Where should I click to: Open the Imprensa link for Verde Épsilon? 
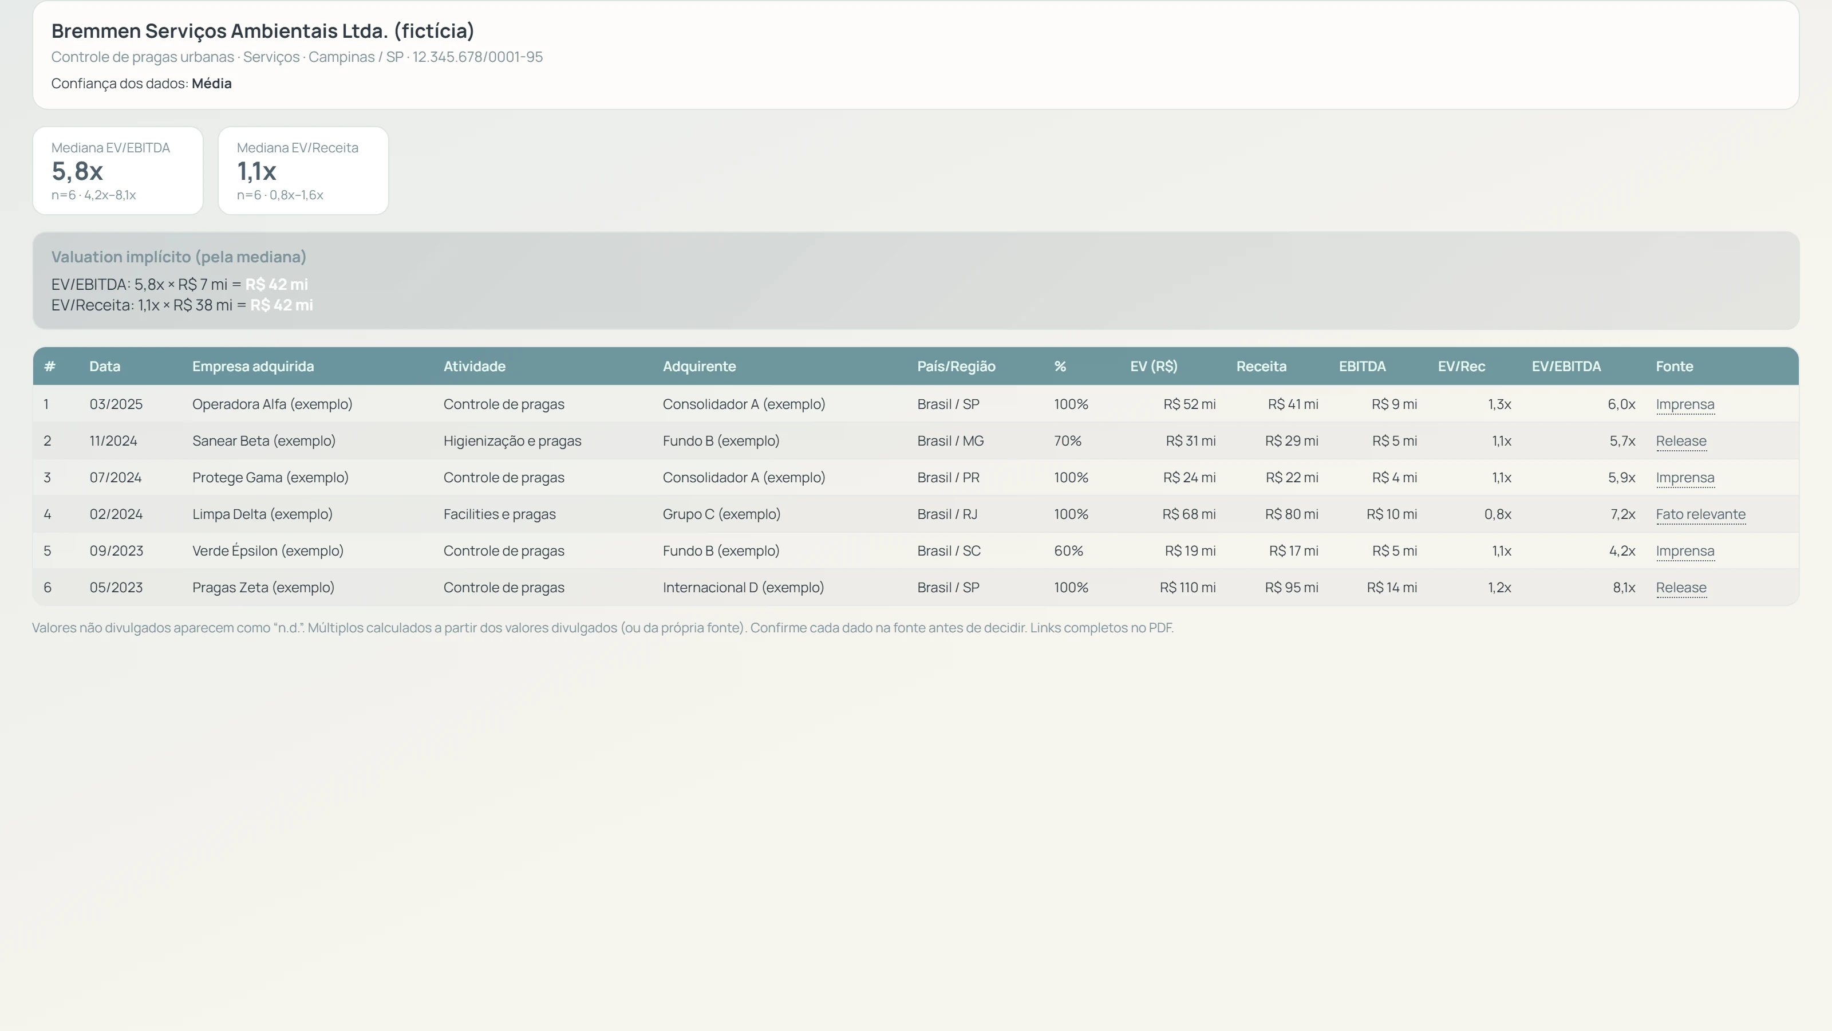[x=1685, y=550]
